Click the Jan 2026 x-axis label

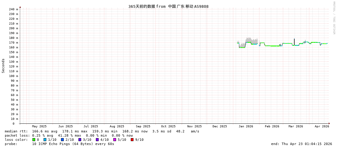[246, 126]
